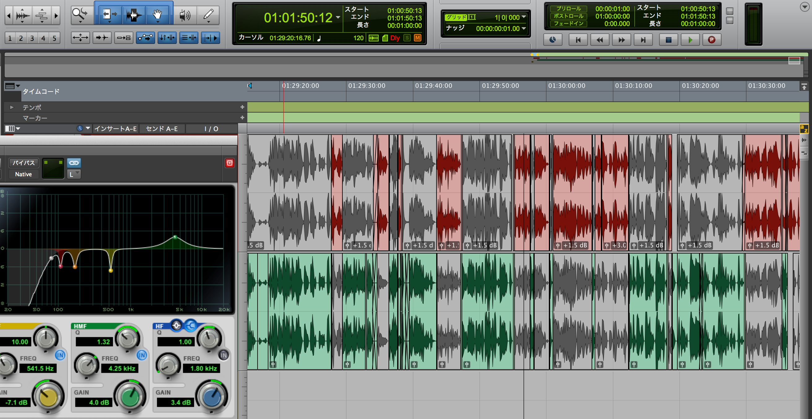The image size is (812, 419).
Task: Click the HF GAIN blue knob
Action: point(212,397)
